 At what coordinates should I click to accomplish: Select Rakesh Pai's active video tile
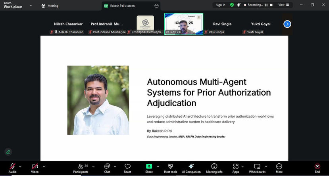pyautogui.click(x=184, y=24)
